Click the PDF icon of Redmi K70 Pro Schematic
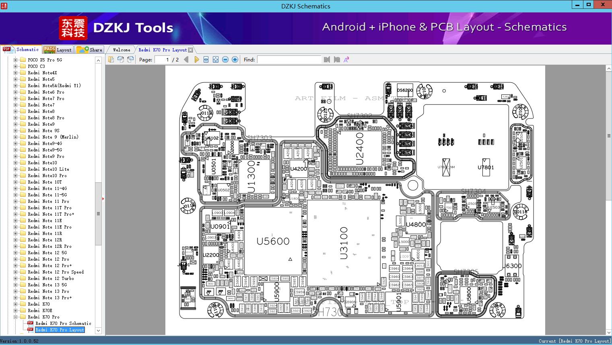The image size is (612, 345). [30, 323]
